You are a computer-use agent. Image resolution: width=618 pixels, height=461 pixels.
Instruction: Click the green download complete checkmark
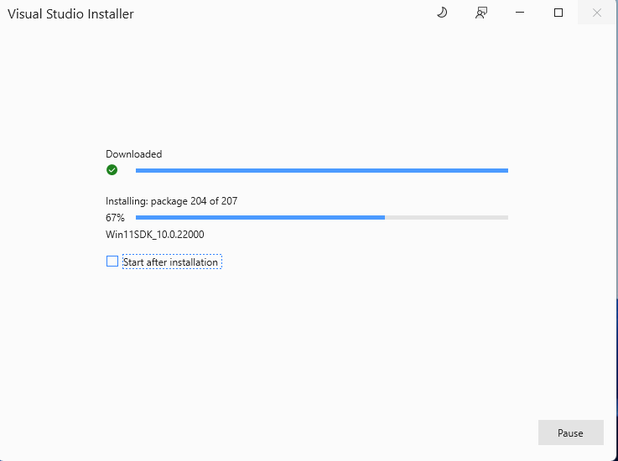[112, 170]
